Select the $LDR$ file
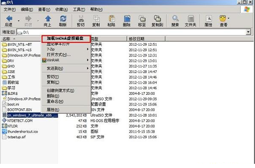Viewport: 255px width, 168px height. pyautogui.click(x=10, y=93)
